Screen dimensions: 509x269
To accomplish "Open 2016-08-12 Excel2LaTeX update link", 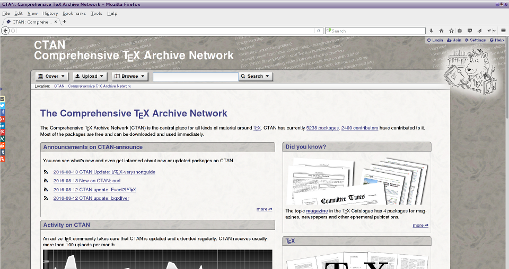I will click(x=94, y=189).
